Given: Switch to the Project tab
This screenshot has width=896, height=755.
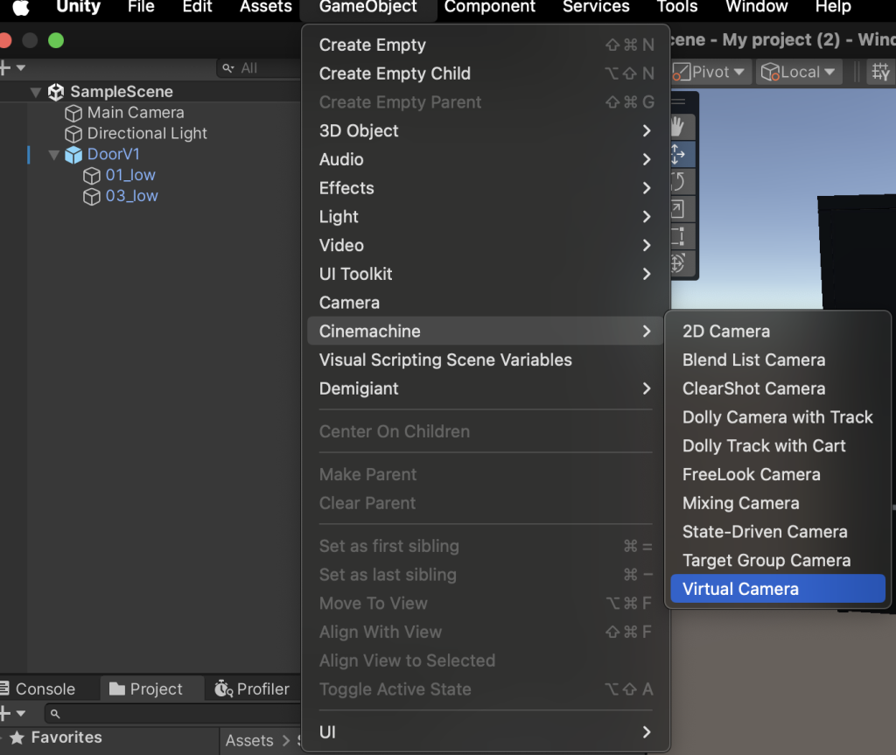Looking at the screenshot, I should click(152, 689).
